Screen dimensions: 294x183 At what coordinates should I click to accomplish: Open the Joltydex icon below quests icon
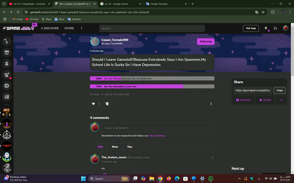(x=7, y=86)
